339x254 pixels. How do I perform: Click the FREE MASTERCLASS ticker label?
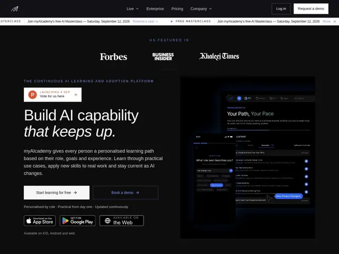(193, 21)
